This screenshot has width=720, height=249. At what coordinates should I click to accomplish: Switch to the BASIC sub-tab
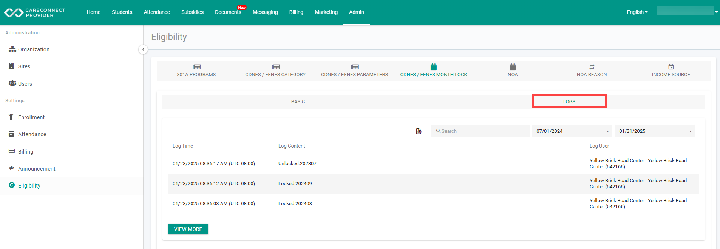[x=298, y=102]
